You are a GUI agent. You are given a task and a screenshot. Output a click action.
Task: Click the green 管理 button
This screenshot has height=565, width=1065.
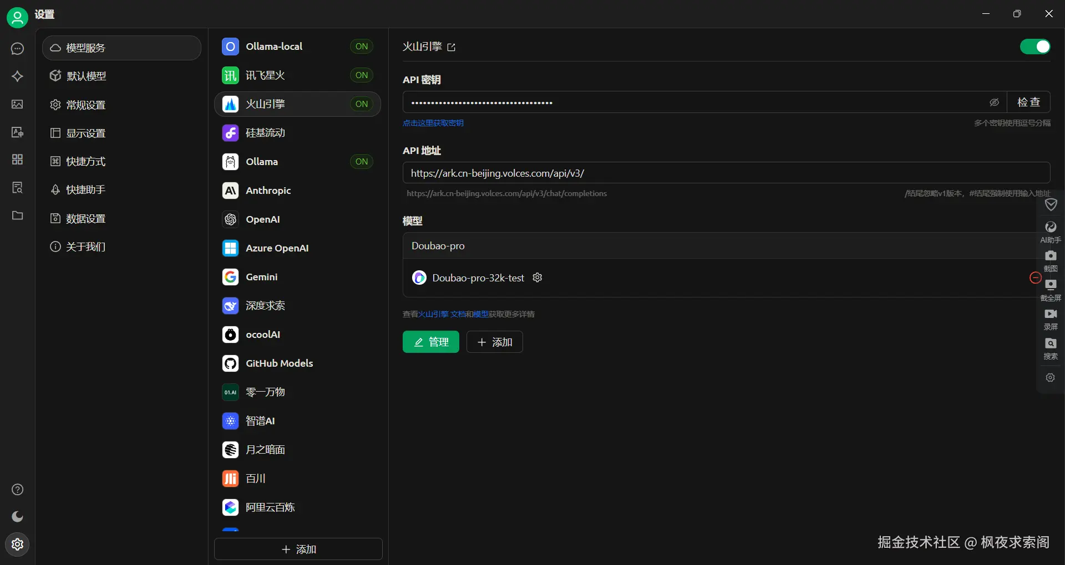pos(431,342)
